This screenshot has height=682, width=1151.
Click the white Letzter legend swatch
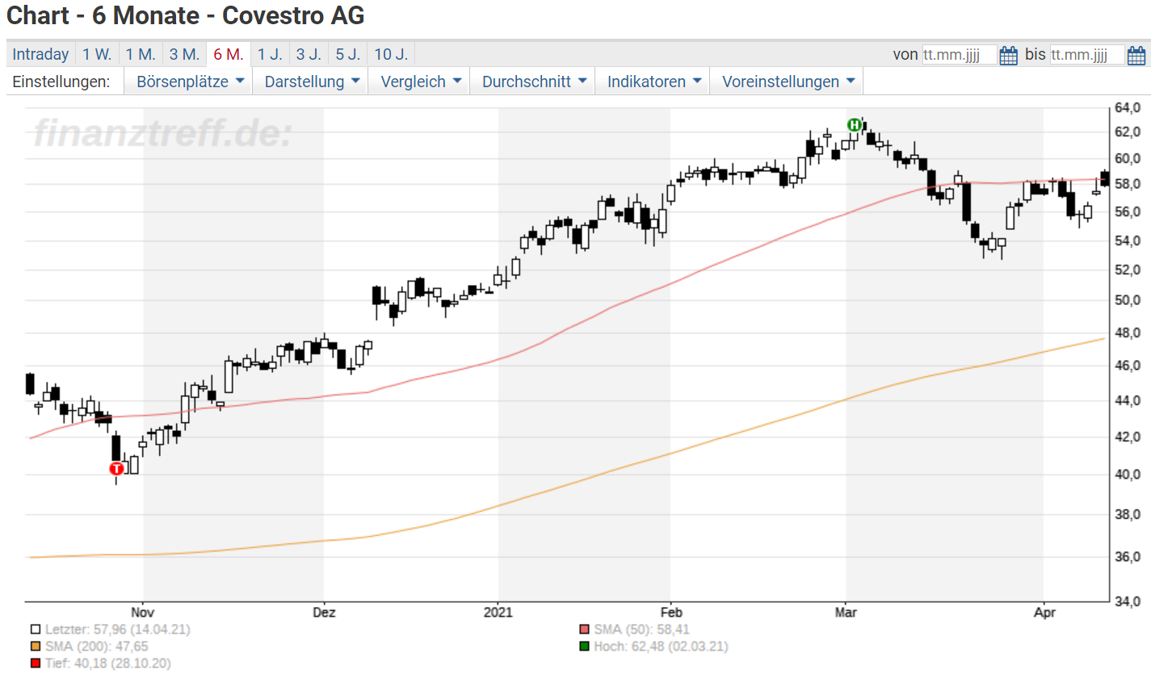(x=36, y=630)
